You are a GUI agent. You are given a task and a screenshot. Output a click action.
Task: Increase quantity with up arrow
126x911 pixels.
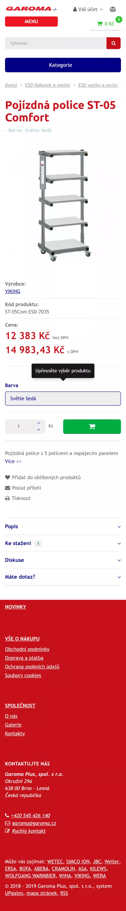39,423
